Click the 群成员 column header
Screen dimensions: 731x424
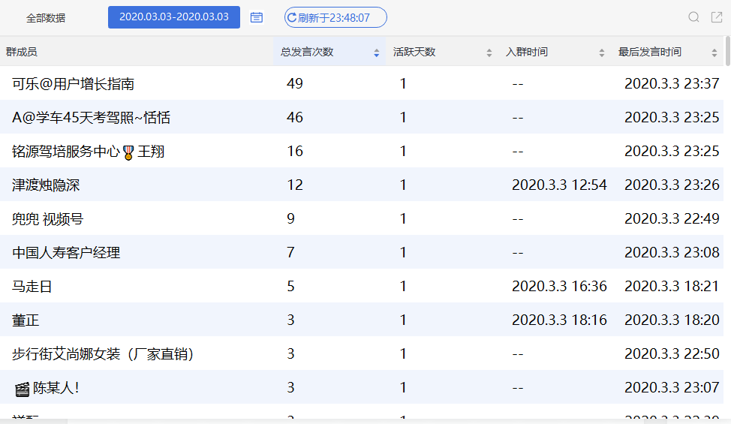pos(22,52)
